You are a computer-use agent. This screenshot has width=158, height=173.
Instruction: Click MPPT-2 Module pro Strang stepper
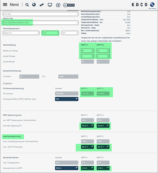pos(103,51)
